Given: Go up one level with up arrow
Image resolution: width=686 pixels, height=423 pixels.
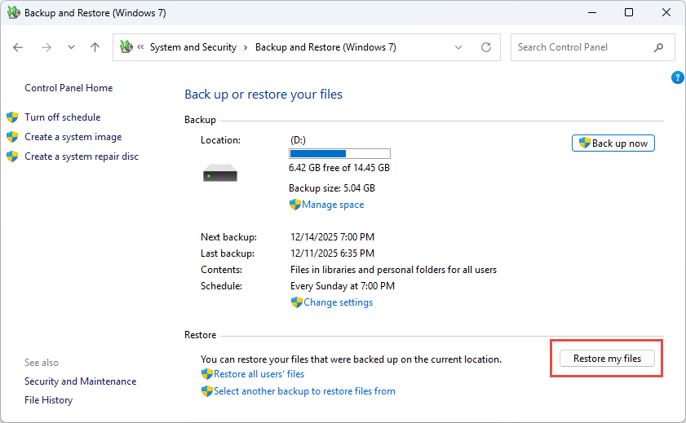Looking at the screenshot, I should point(95,47).
